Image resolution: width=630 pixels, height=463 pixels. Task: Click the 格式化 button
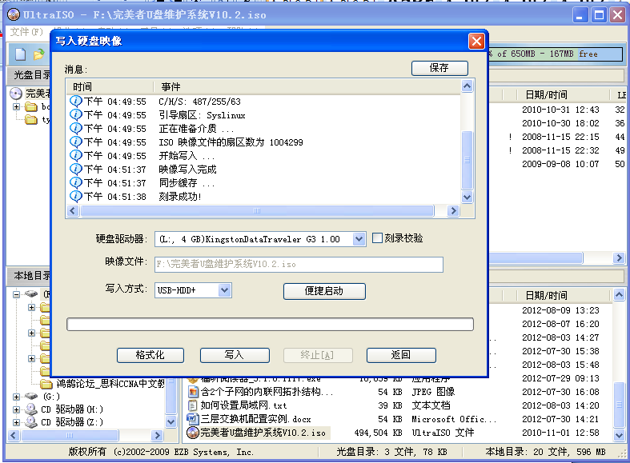(150, 355)
